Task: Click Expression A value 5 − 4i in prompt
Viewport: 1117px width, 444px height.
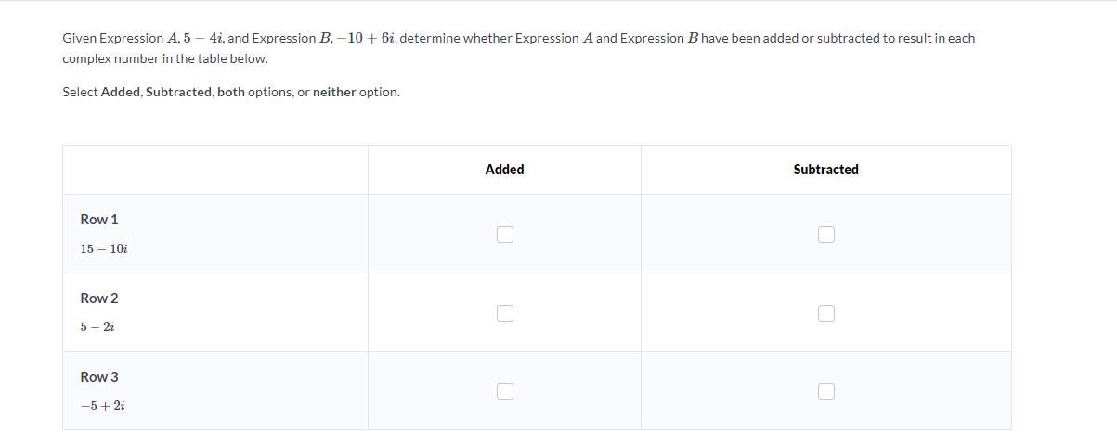Action: point(203,38)
